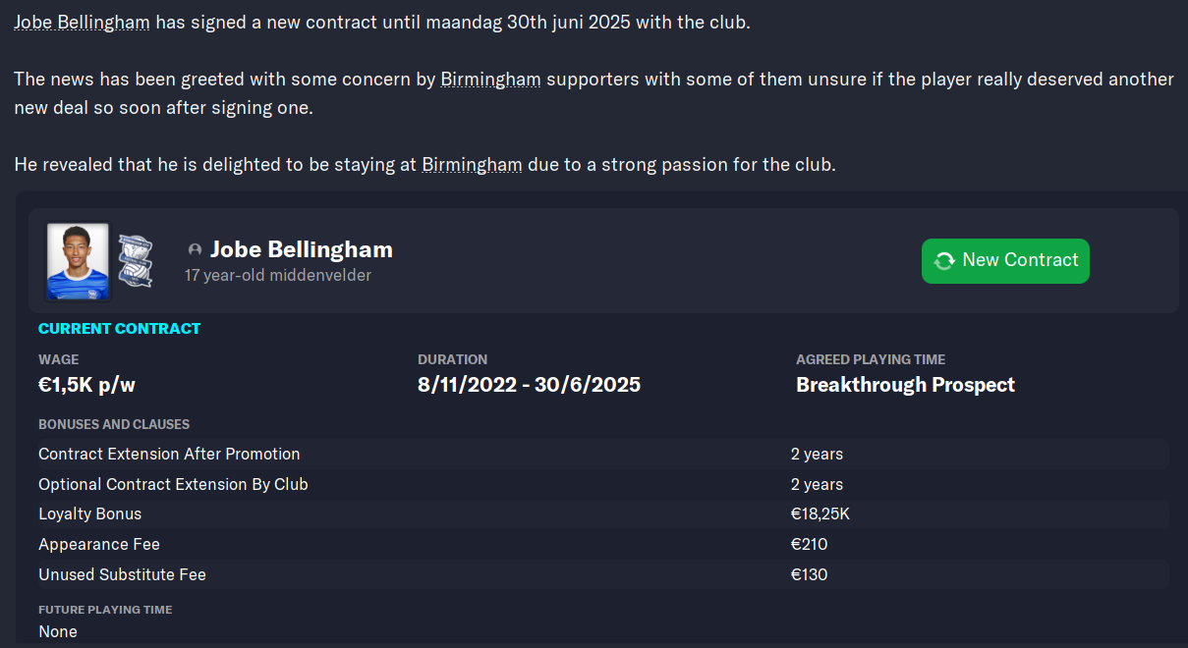The image size is (1188, 648).
Task: Click the green refresh arrows contract icon
Action: point(944,261)
